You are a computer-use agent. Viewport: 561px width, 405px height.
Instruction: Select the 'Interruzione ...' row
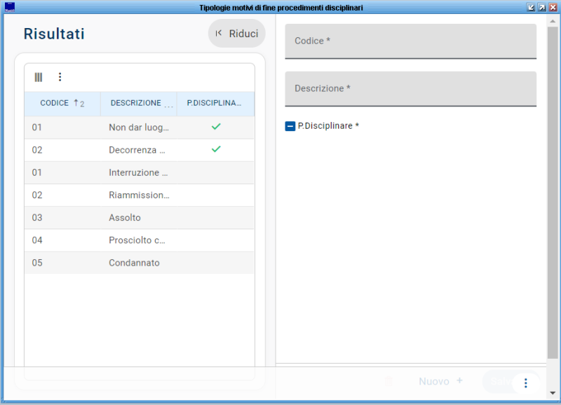[139, 172]
